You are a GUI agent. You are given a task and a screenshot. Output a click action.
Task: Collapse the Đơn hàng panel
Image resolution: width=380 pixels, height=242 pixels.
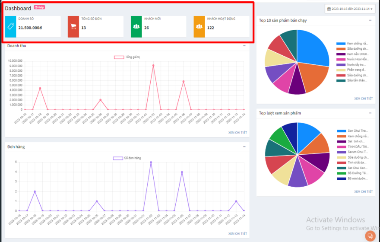point(244,146)
